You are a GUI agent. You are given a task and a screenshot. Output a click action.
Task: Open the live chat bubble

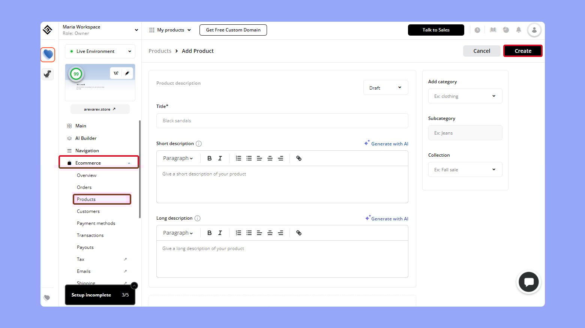tap(529, 282)
